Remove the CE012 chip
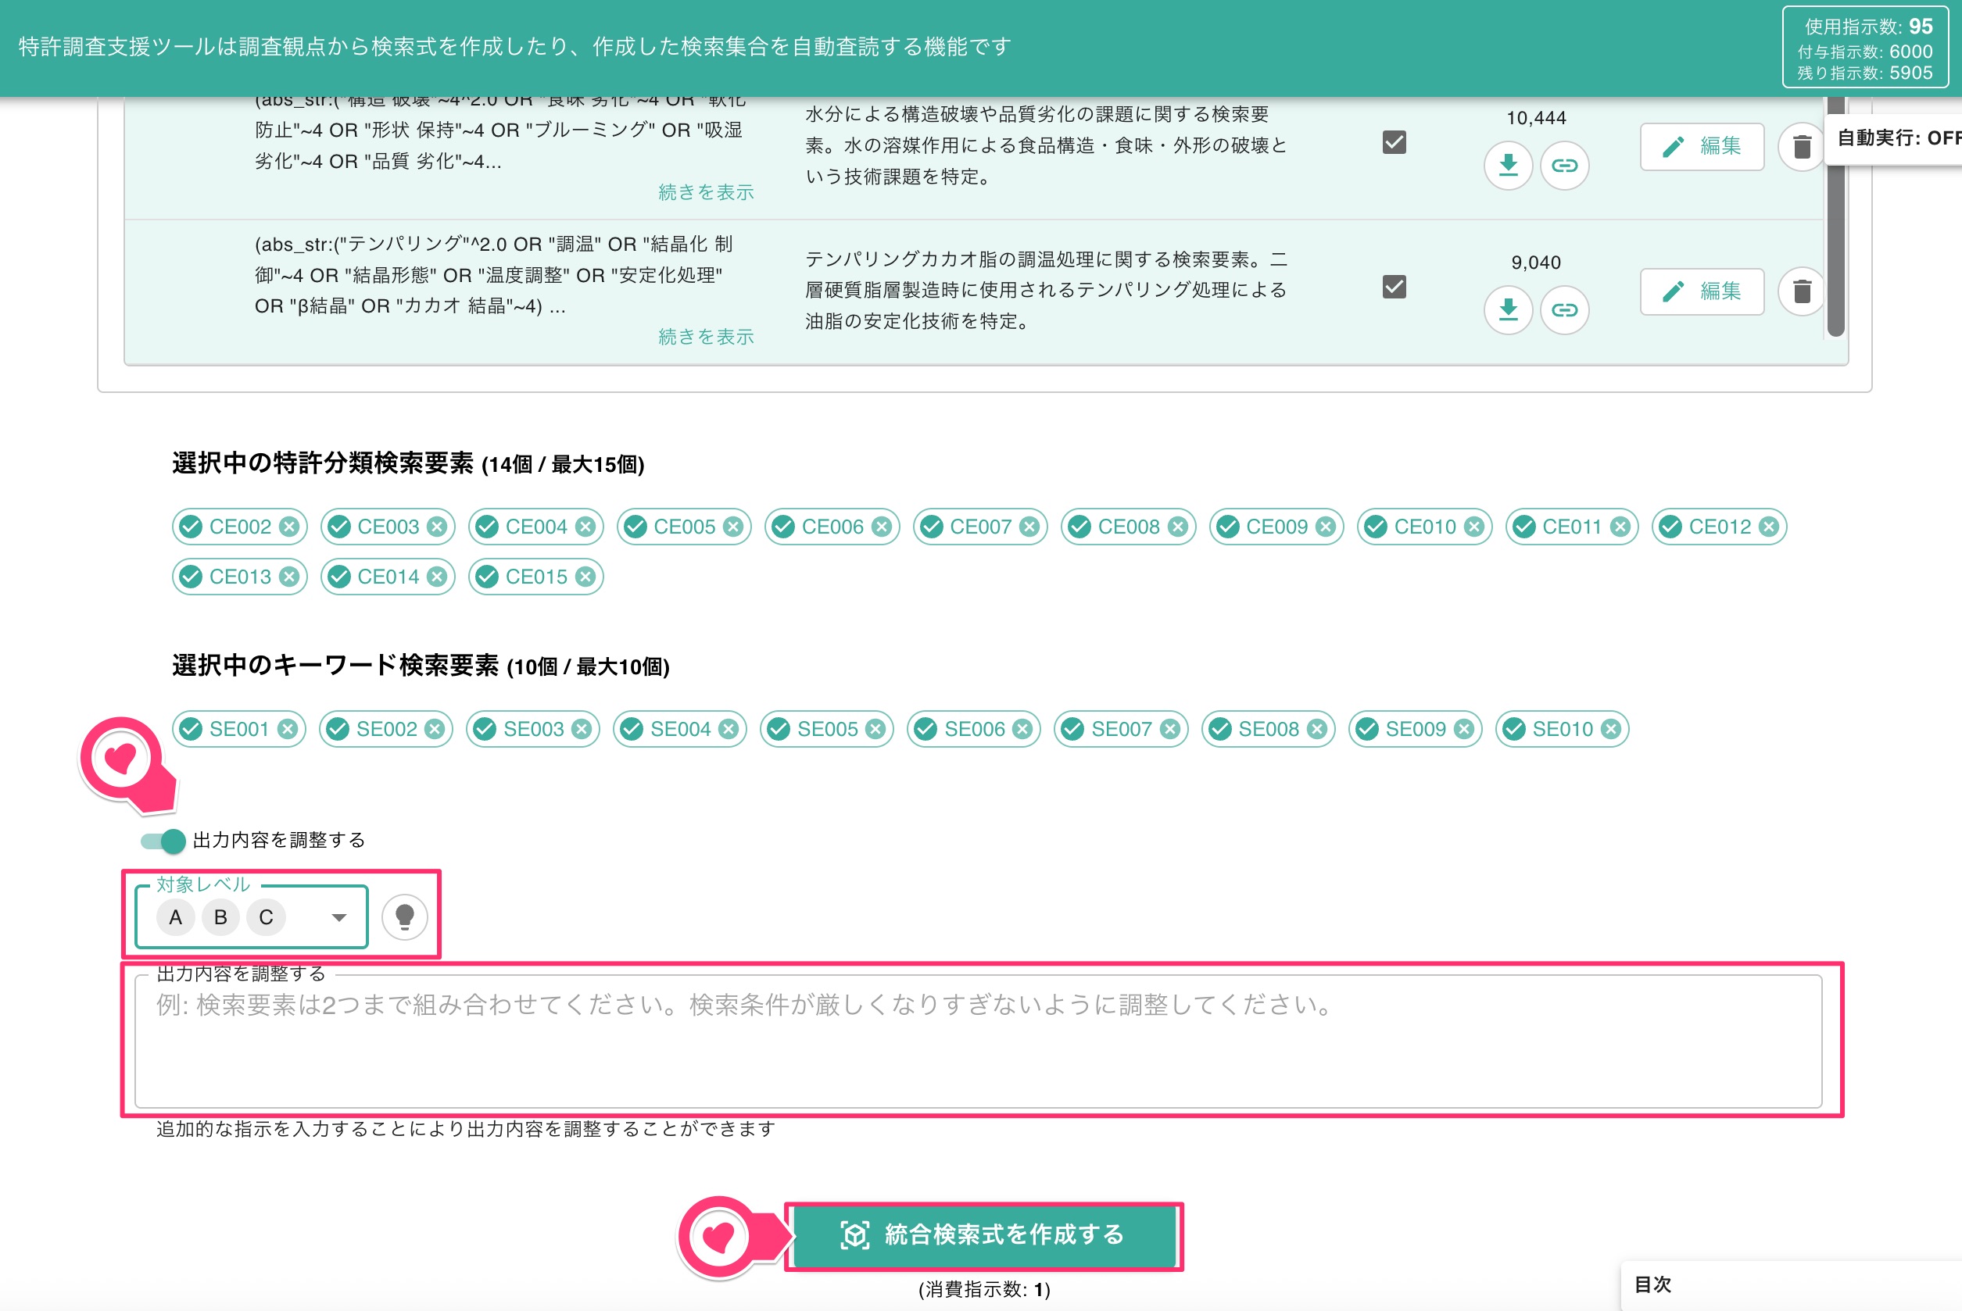The width and height of the screenshot is (1962, 1311). (1768, 527)
